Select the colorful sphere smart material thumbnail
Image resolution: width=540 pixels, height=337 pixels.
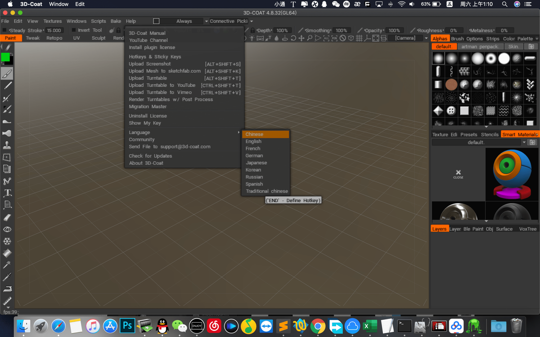[x=512, y=174]
